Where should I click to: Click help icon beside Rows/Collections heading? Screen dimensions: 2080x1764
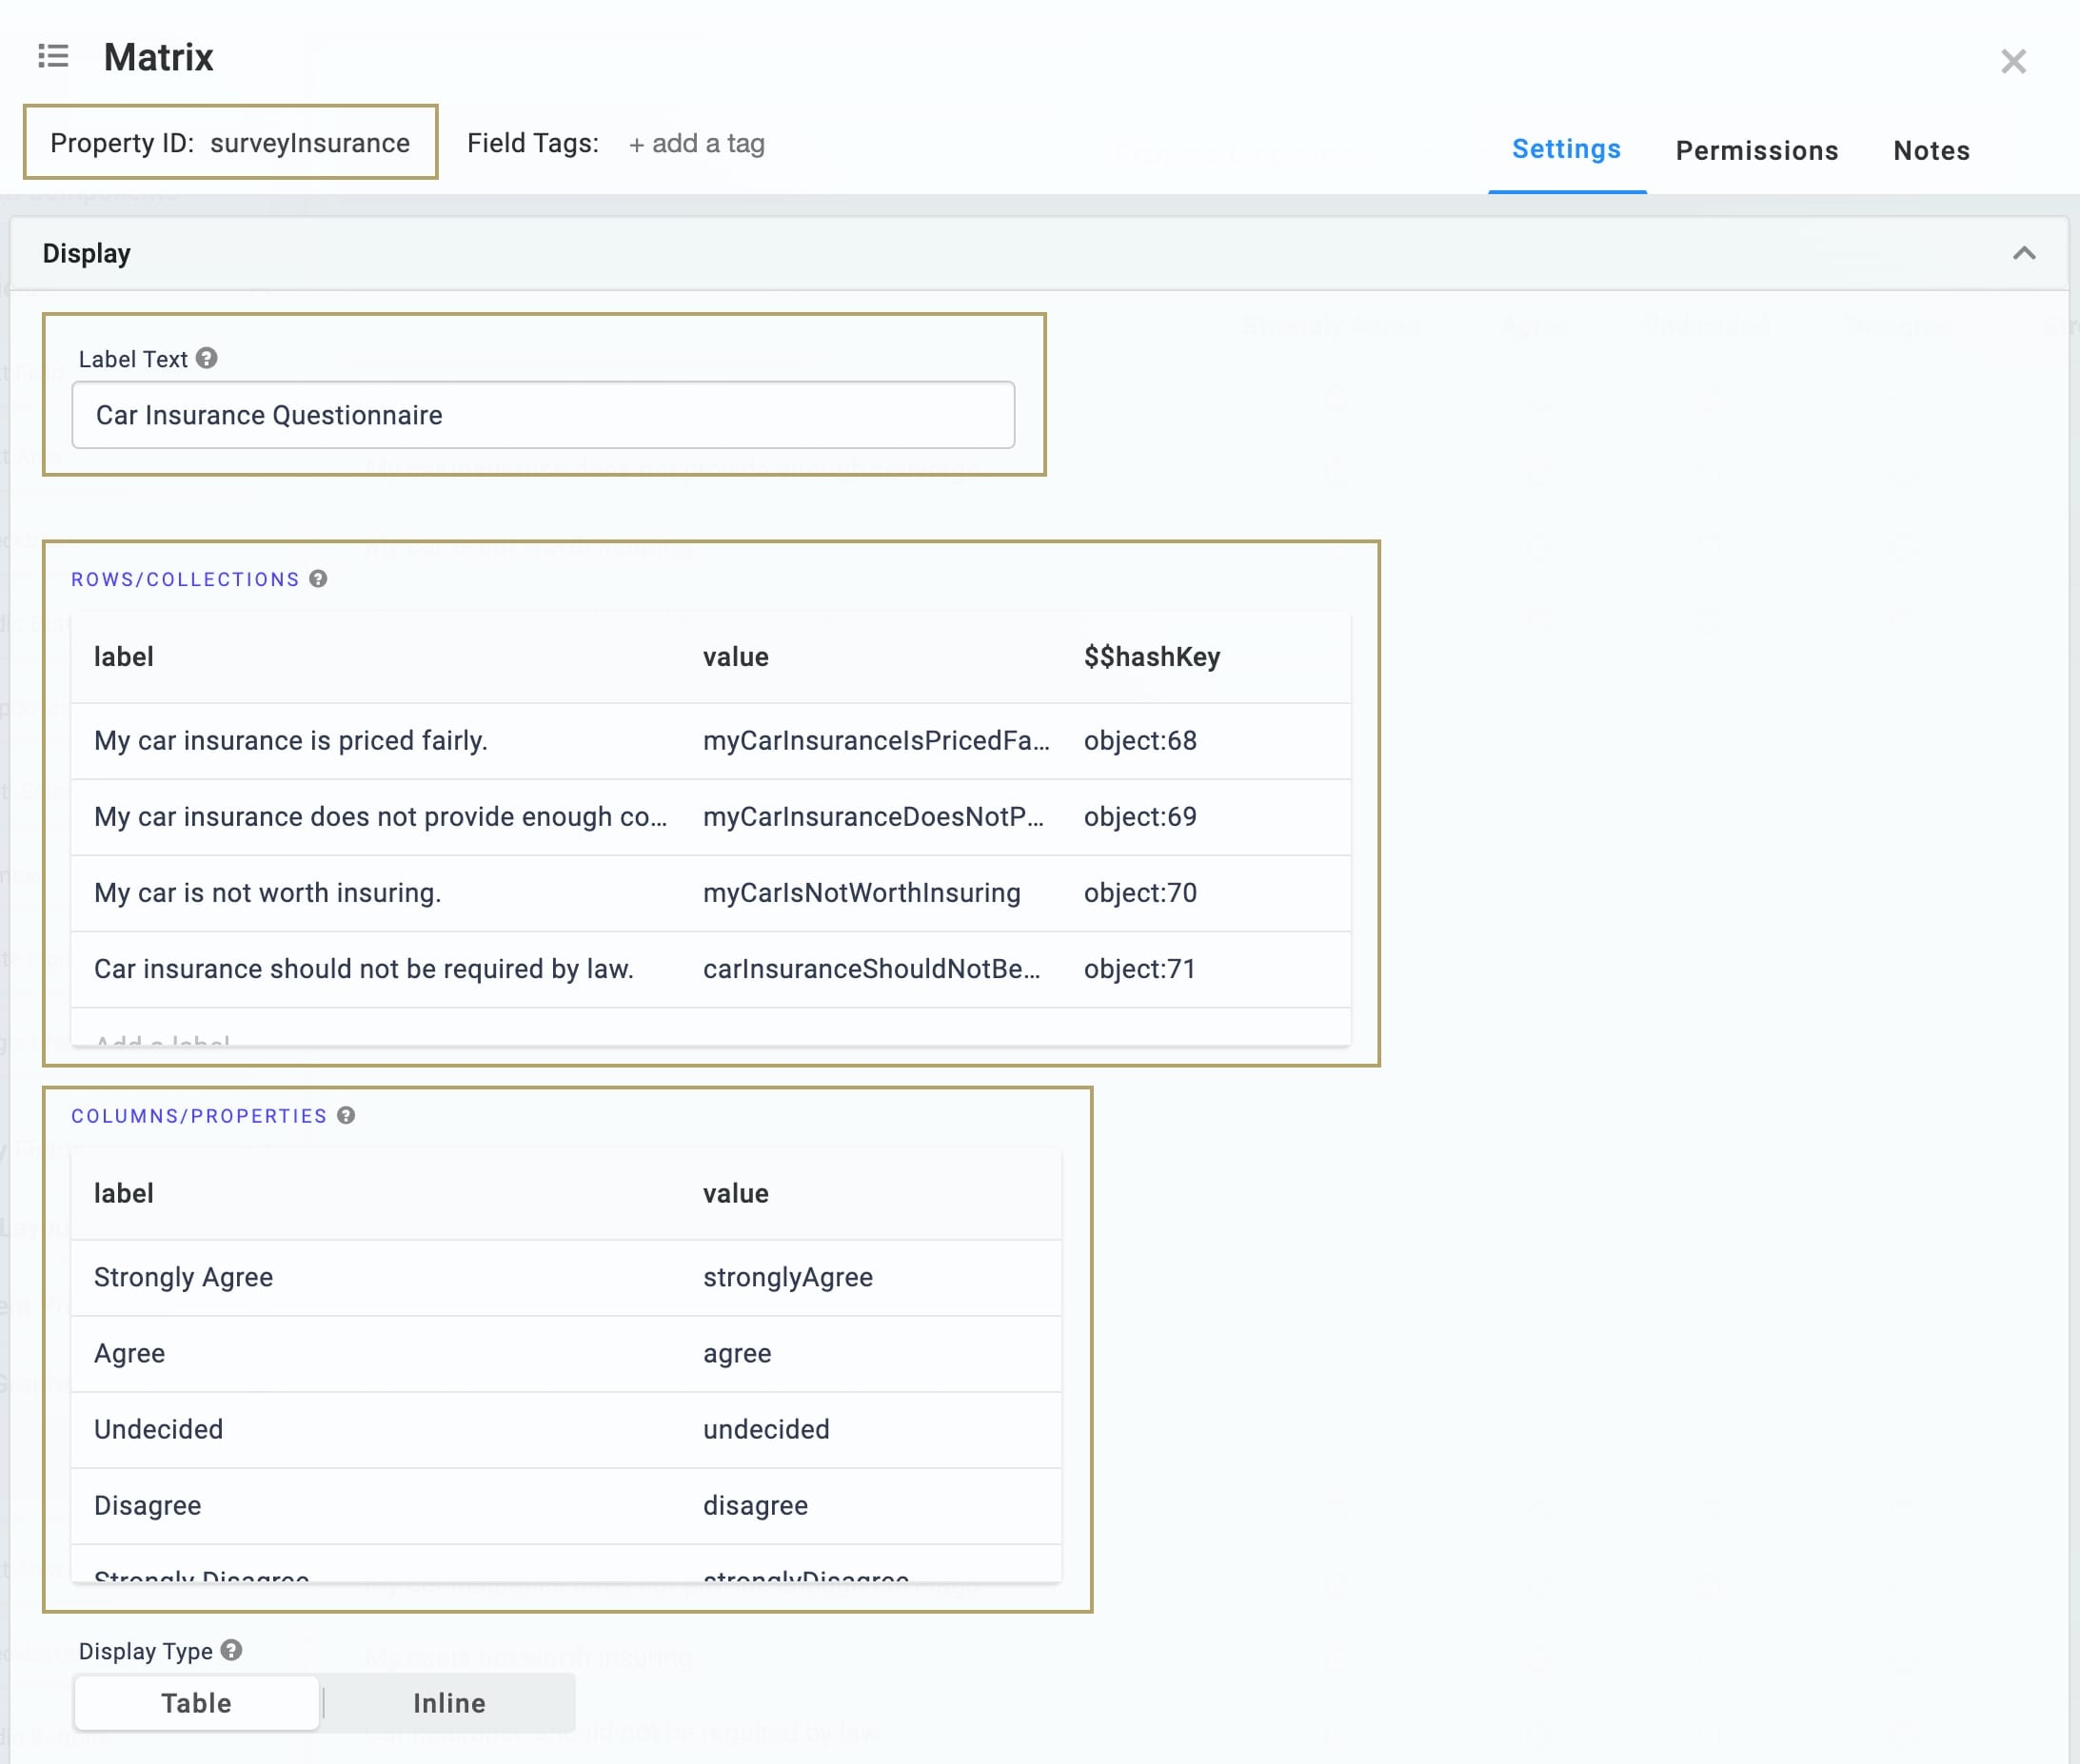pos(318,578)
